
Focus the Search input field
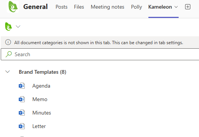(x=100, y=54)
